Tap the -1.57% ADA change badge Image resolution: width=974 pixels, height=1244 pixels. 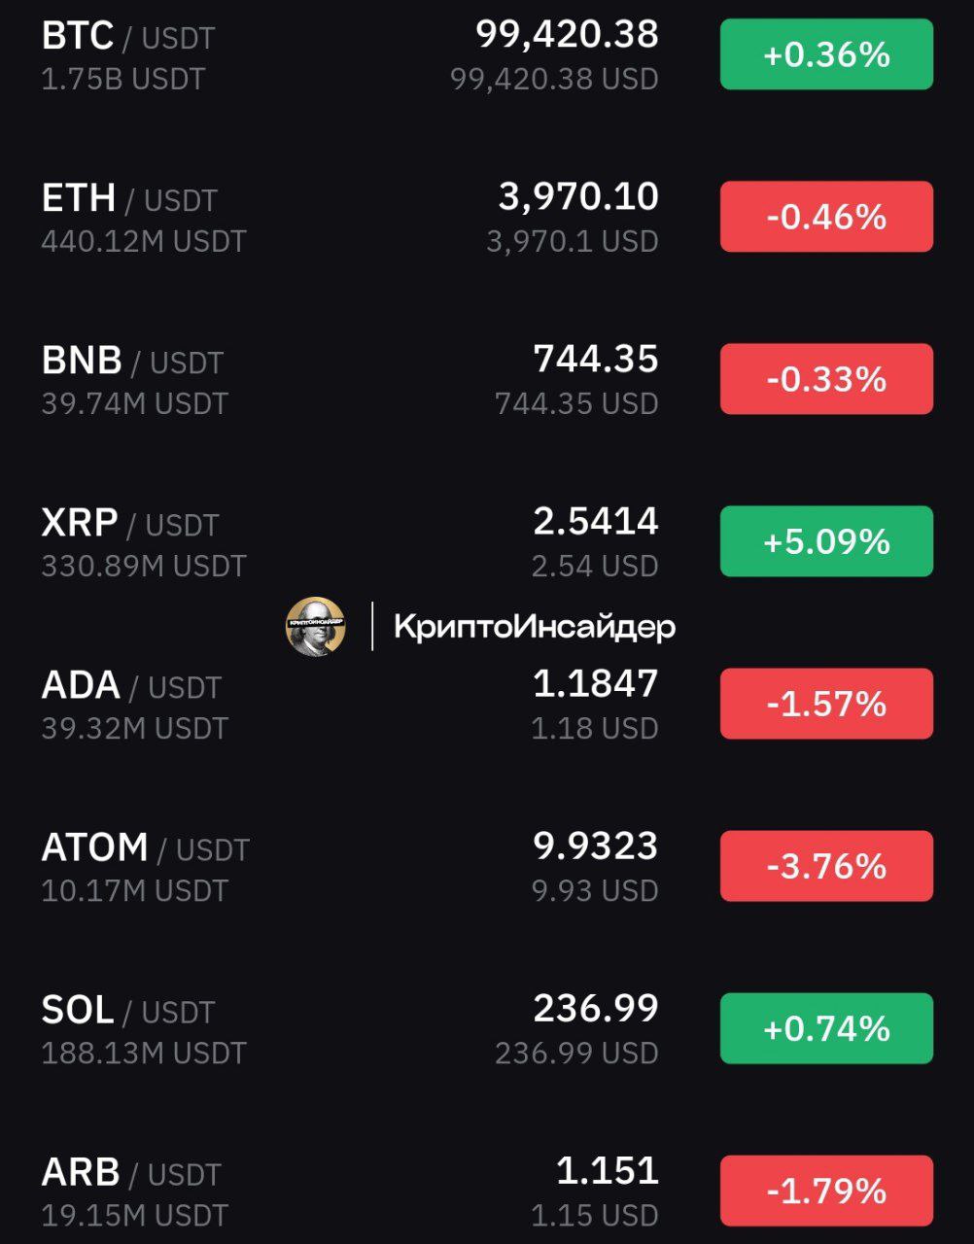[x=826, y=704]
